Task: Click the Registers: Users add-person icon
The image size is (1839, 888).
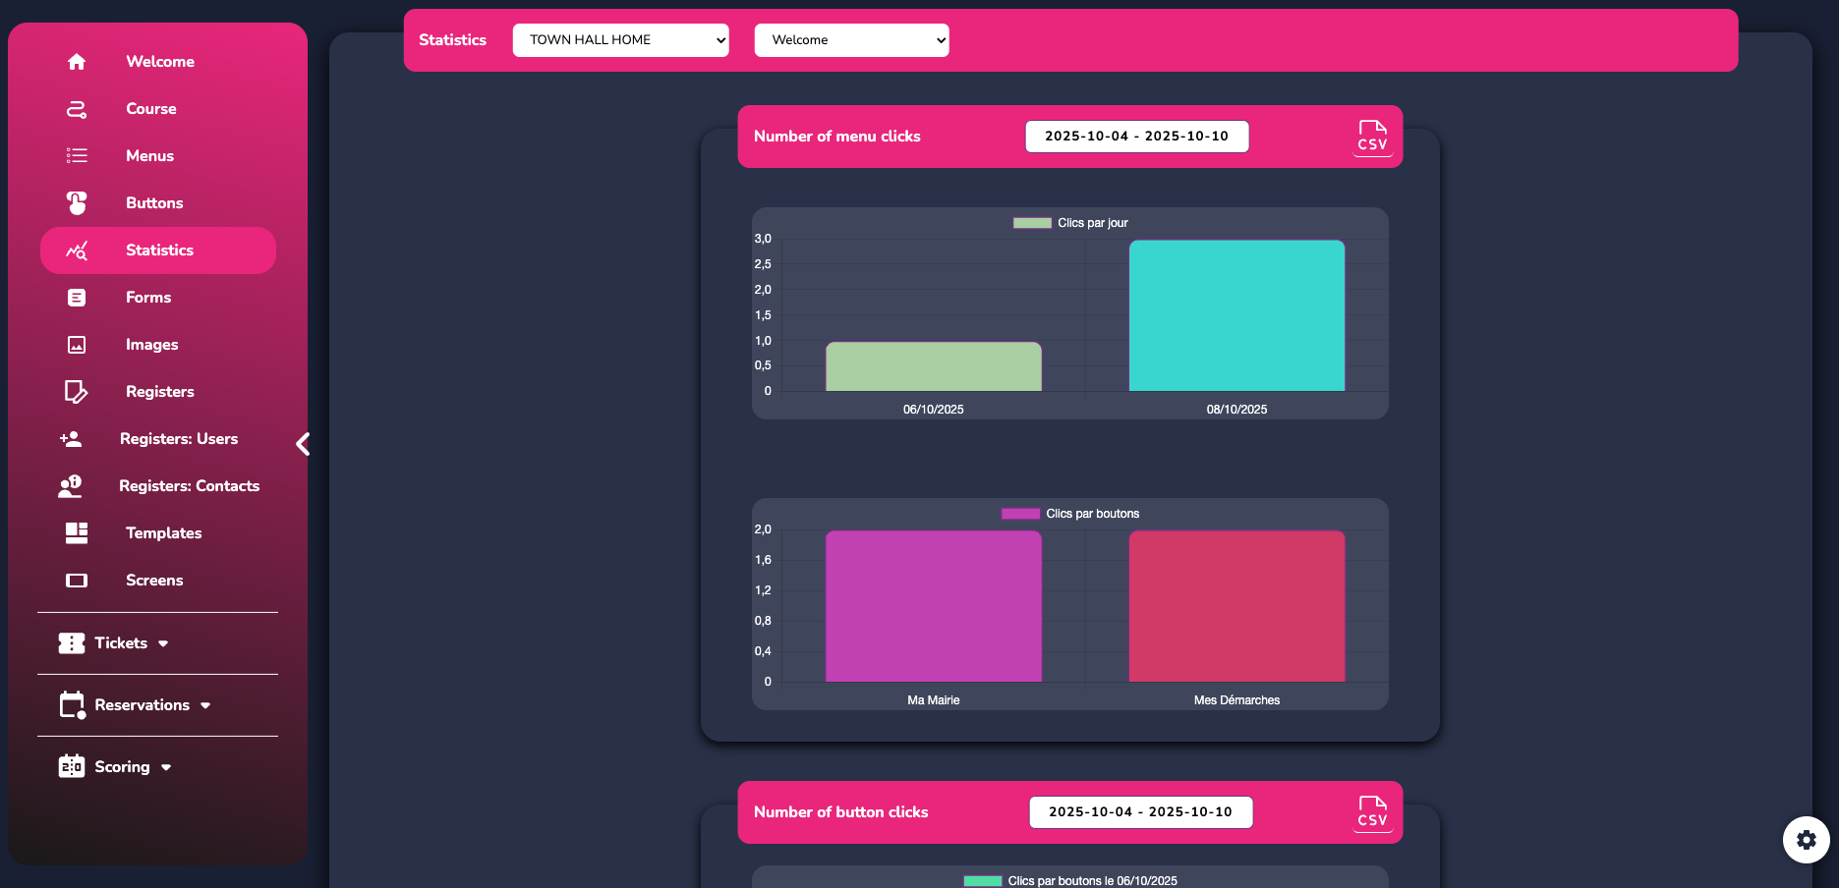Action: [x=71, y=439]
